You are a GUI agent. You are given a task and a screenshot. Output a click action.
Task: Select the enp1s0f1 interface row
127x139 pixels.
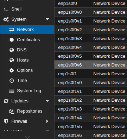[x=91, y=74]
